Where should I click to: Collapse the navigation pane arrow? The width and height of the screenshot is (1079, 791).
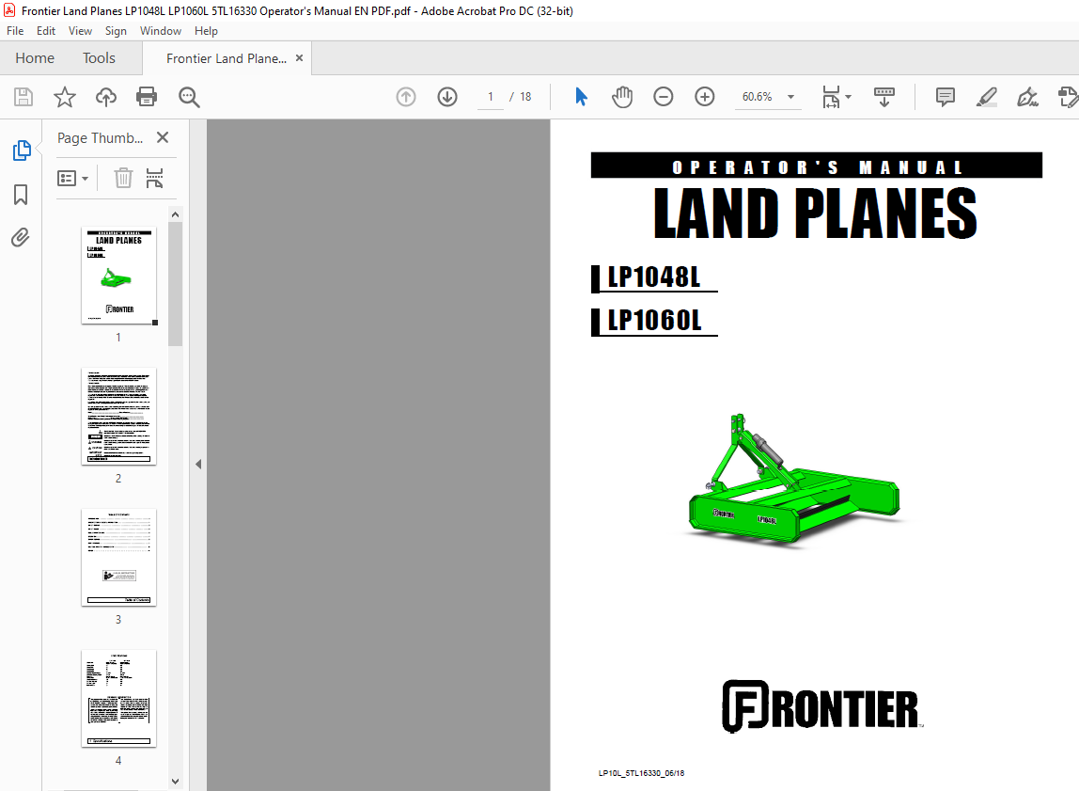click(x=198, y=464)
